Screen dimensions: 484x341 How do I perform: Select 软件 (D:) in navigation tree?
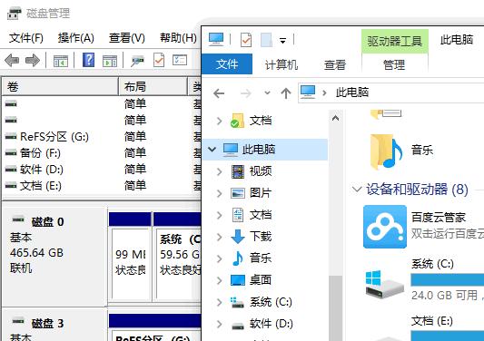point(272,324)
